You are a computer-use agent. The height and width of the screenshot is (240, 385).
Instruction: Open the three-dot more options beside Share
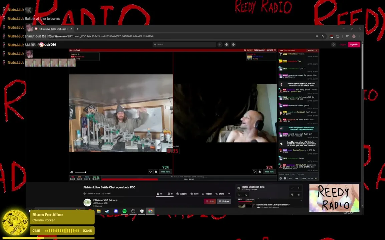click(229, 194)
